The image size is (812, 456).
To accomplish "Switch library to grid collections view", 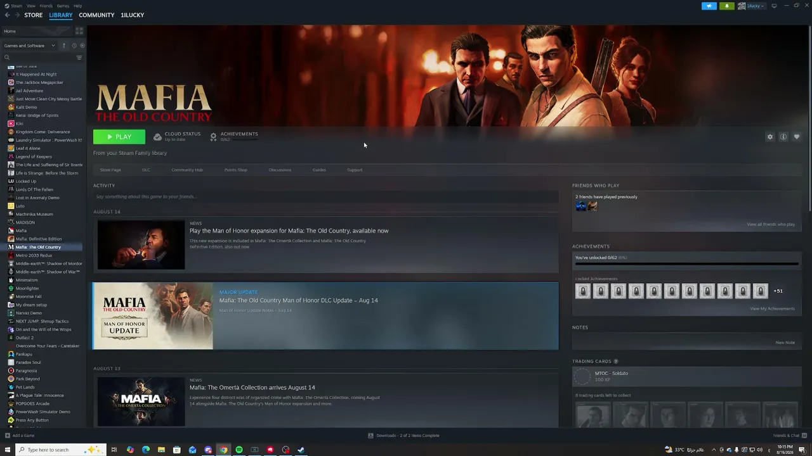I will tap(79, 31).
